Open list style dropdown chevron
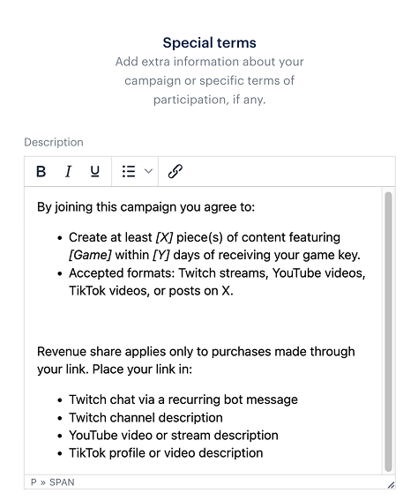This screenshot has height=500, width=418. tap(148, 172)
